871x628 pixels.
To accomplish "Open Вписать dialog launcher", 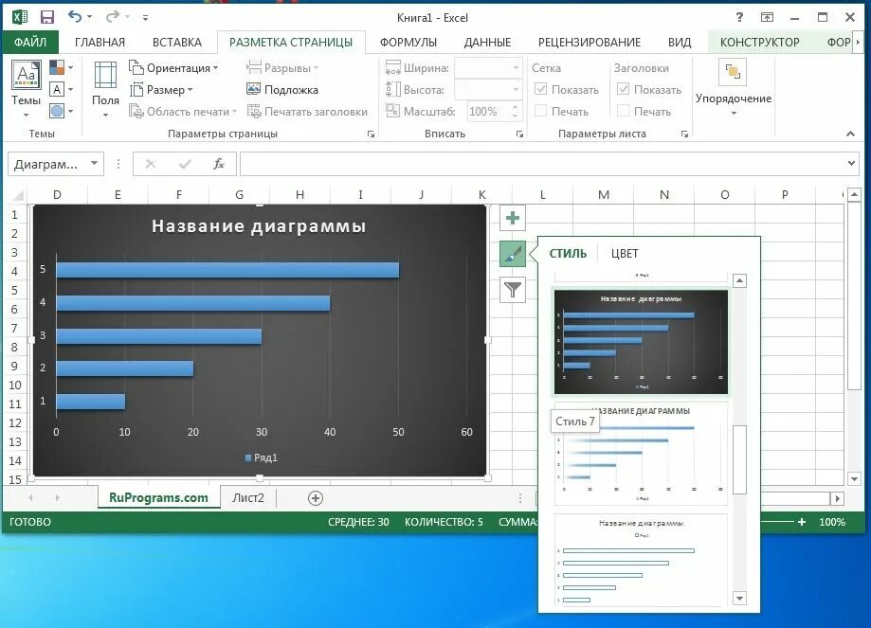I will pos(519,134).
